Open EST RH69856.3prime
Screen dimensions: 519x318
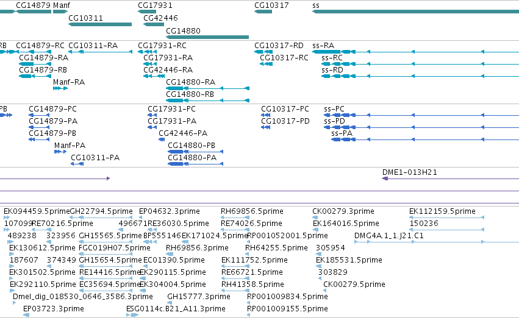click(197, 248)
